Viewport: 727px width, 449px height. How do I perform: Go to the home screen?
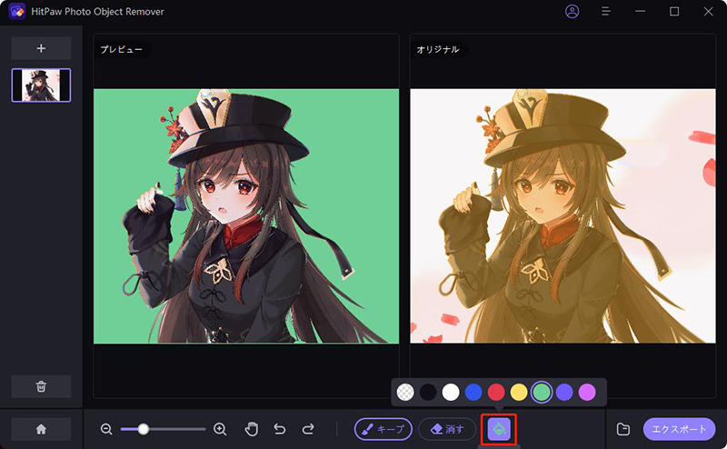click(41, 429)
